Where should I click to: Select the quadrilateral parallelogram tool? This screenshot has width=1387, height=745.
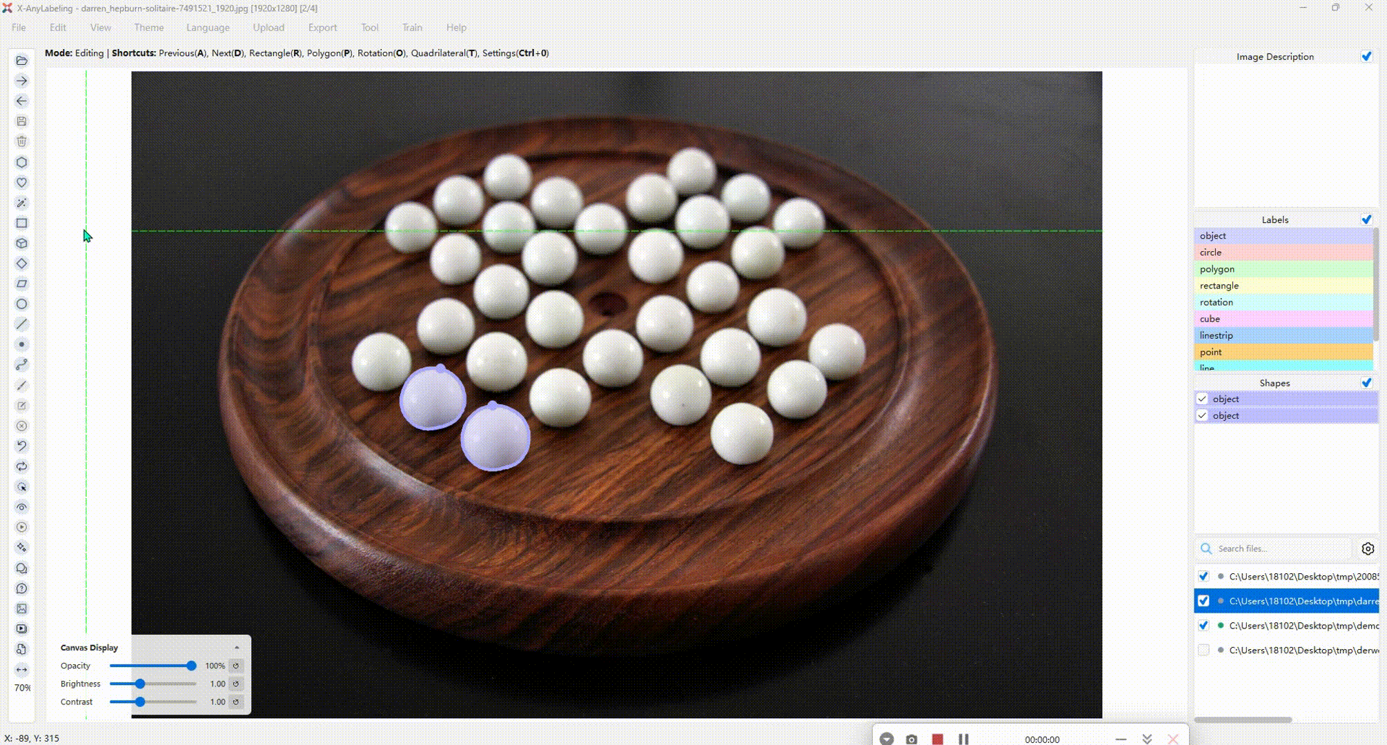tap(21, 284)
